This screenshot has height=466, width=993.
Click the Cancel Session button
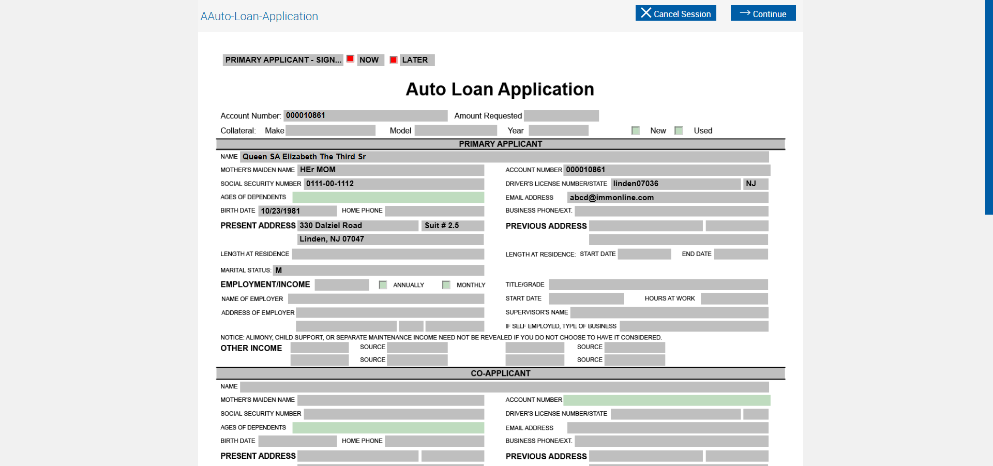[675, 13]
